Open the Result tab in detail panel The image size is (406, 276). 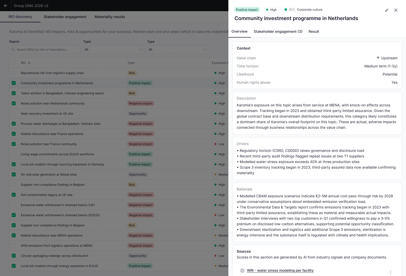point(314,31)
